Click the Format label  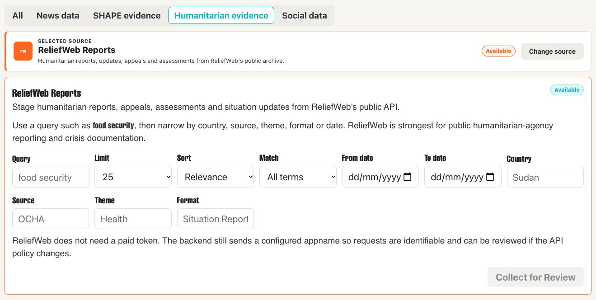coord(188,201)
